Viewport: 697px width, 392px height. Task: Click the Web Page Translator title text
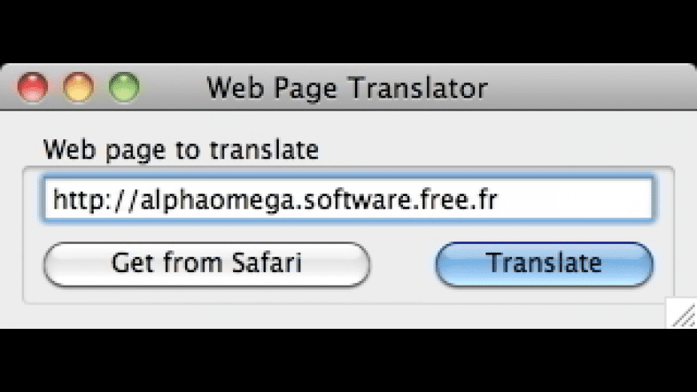346,87
